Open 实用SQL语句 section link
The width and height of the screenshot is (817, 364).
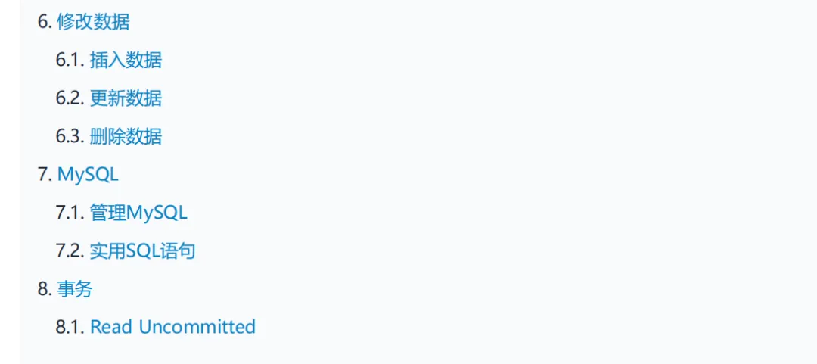pos(142,251)
